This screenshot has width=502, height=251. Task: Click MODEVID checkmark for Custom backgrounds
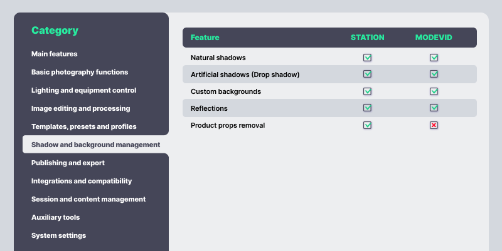pos(434,91)
